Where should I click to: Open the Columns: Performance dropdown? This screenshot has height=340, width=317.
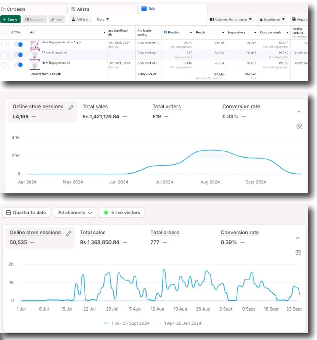pos(231,19)
